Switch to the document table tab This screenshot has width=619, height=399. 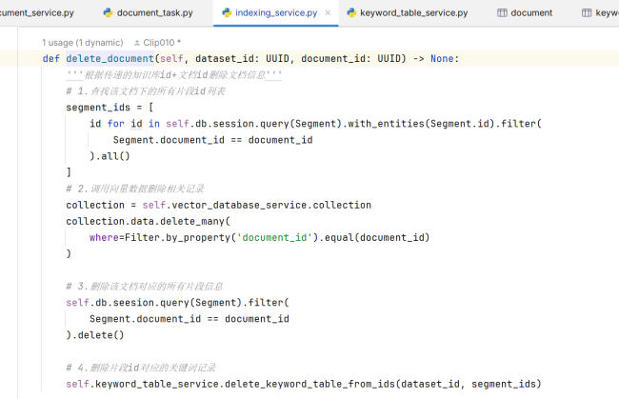tap(531, 13)
